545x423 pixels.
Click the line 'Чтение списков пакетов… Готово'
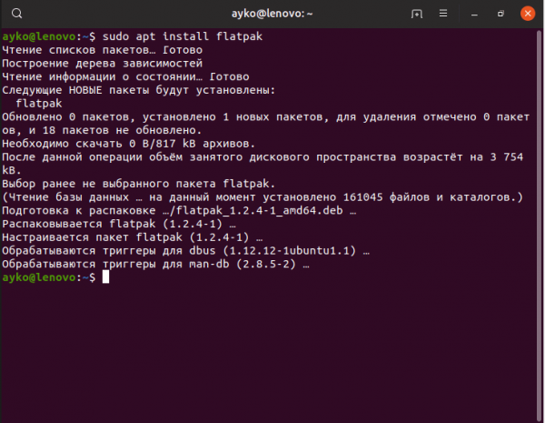point(102,50)
